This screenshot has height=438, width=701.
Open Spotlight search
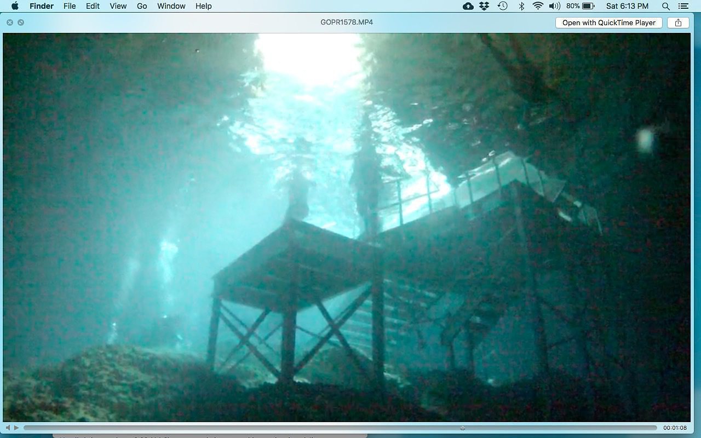click(x=666, y=6)
